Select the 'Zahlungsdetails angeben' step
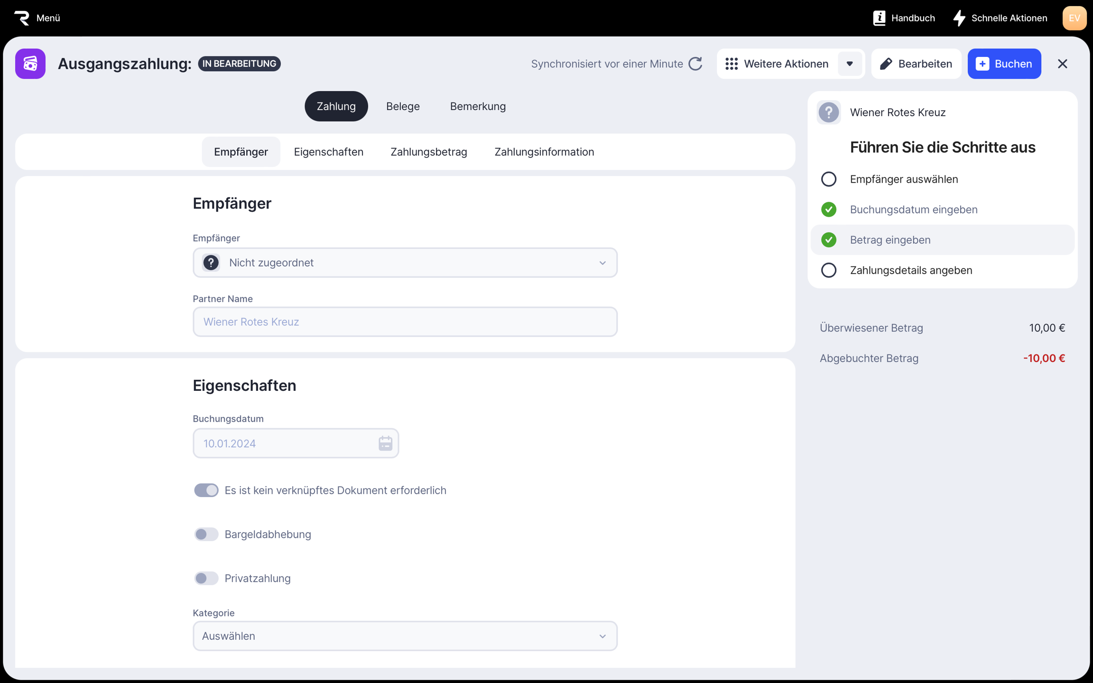Screen dimensions: 1093x683 click(x=910, y=270)
